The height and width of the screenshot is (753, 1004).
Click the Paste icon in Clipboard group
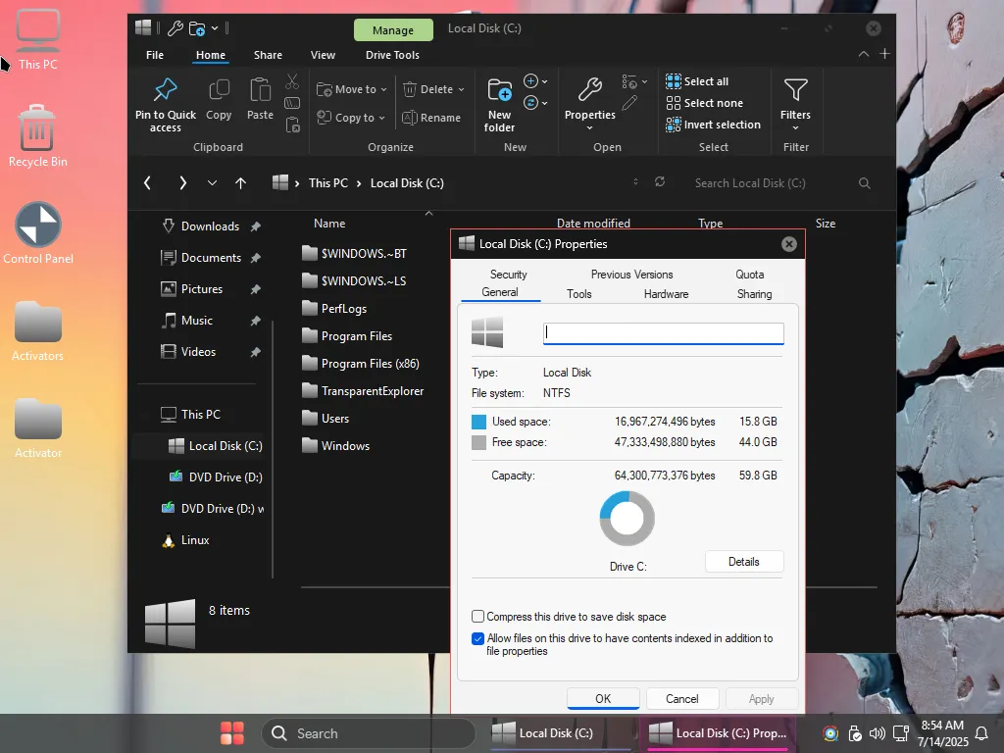[x=260, y=99]
